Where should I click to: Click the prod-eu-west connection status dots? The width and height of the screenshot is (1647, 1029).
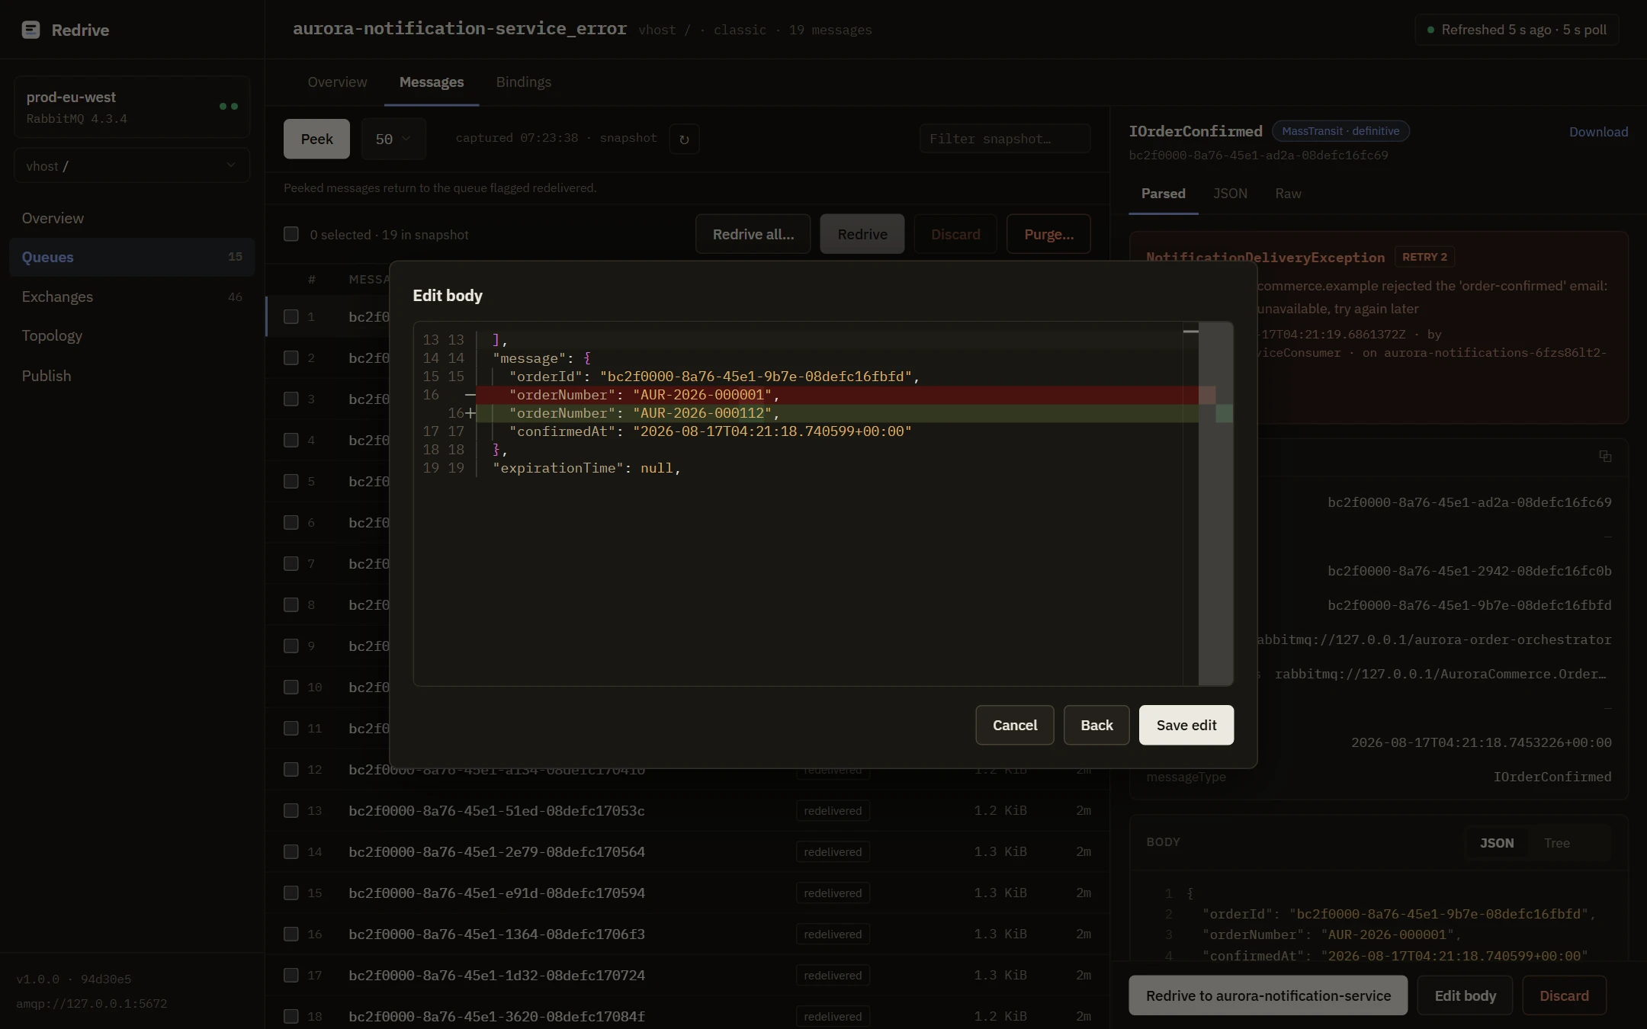229,107
